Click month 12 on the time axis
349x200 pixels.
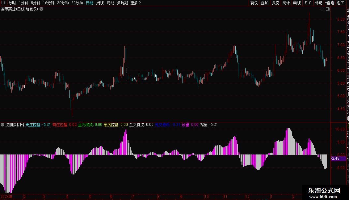(x=247, y=196)
